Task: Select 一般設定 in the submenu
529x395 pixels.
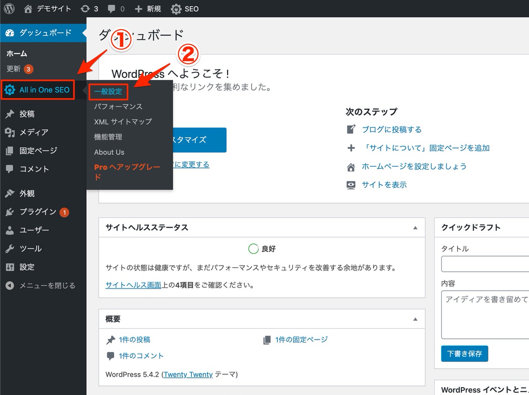Action: click(x=108, y=92)
